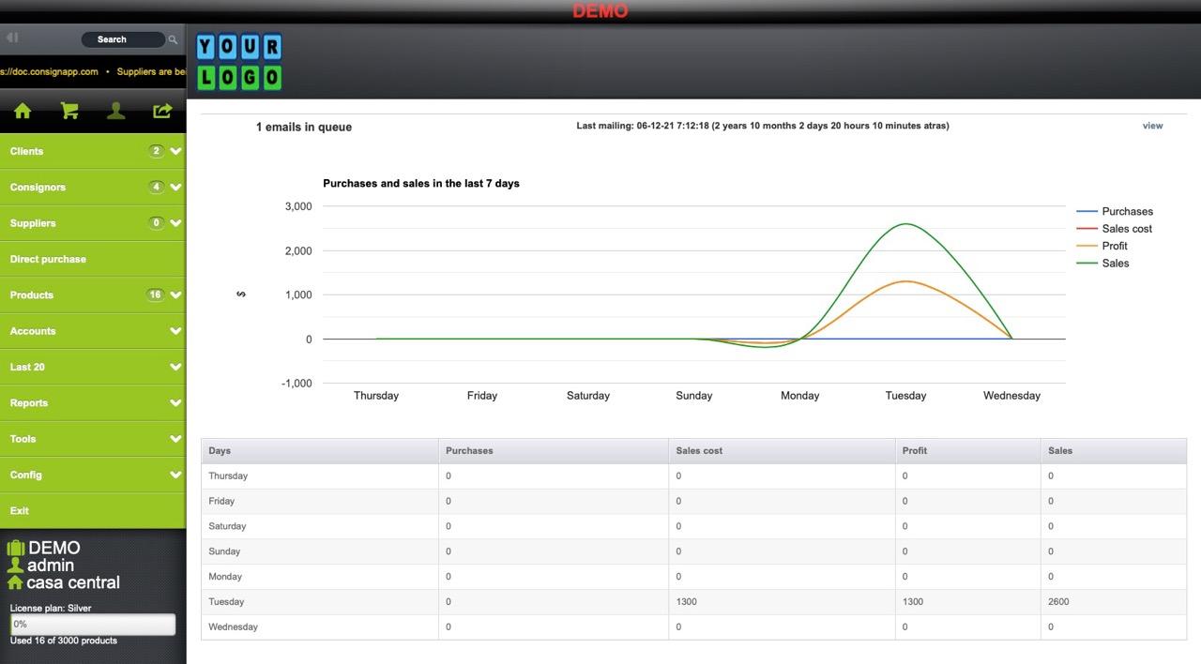Click the YOUR LOGO image
Viewport: 1201px width, 664px height.
point(238,62)
